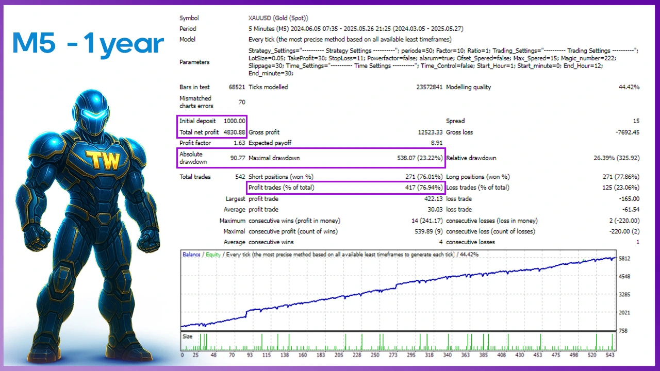Screen dimensions: 660x371
Task: Select the "Relative drawdown" label
Action: (x=471, y=158)
